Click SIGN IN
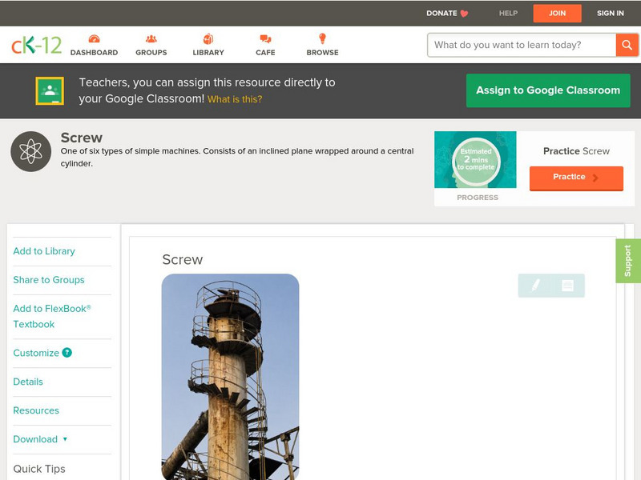 611,14
